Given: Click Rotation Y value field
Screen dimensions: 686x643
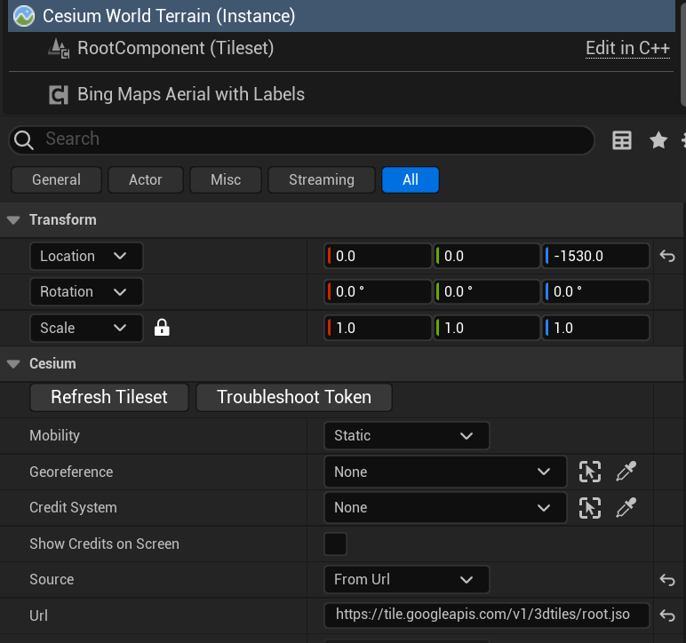Looking at the screenshot, I should click(x=486, y=292).
